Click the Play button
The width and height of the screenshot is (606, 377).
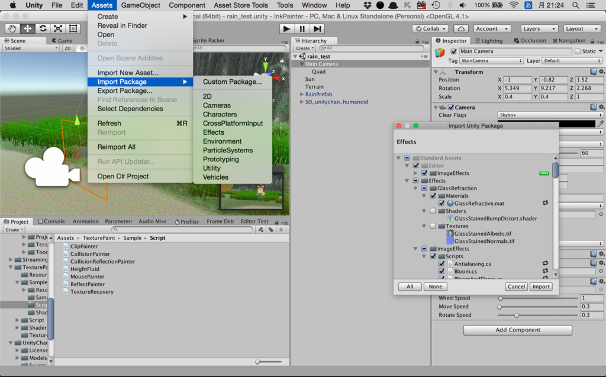pos(286,28)
